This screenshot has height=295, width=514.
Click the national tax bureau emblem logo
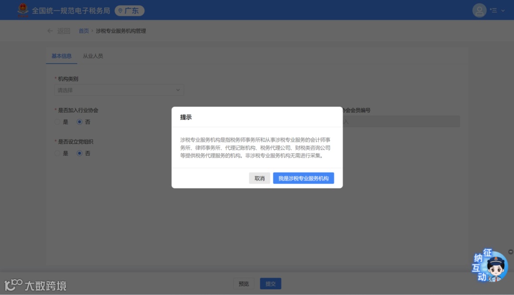click(22, 10)
